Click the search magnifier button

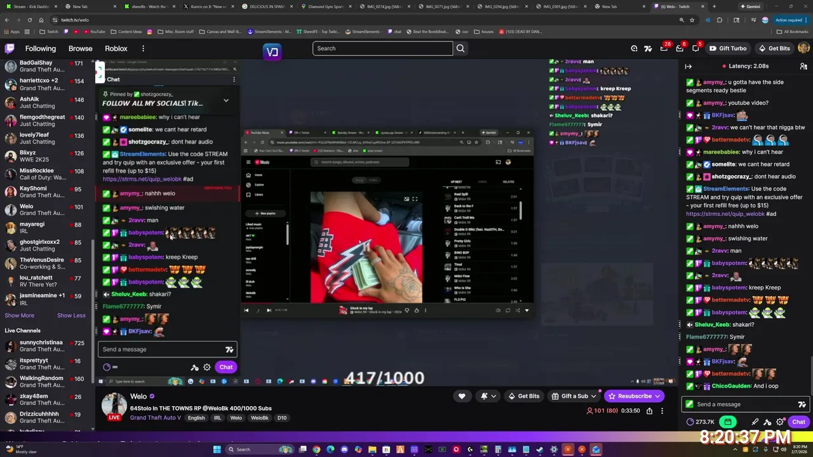[460, 48]
